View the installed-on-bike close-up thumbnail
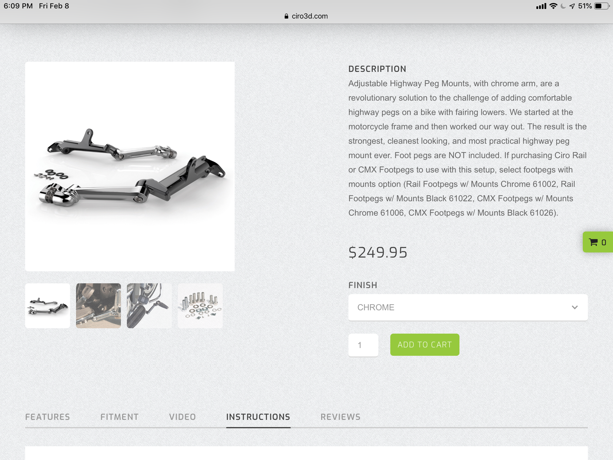Image resolution: width=613 pixels, height=460 pixels. (x=98, y=306)
